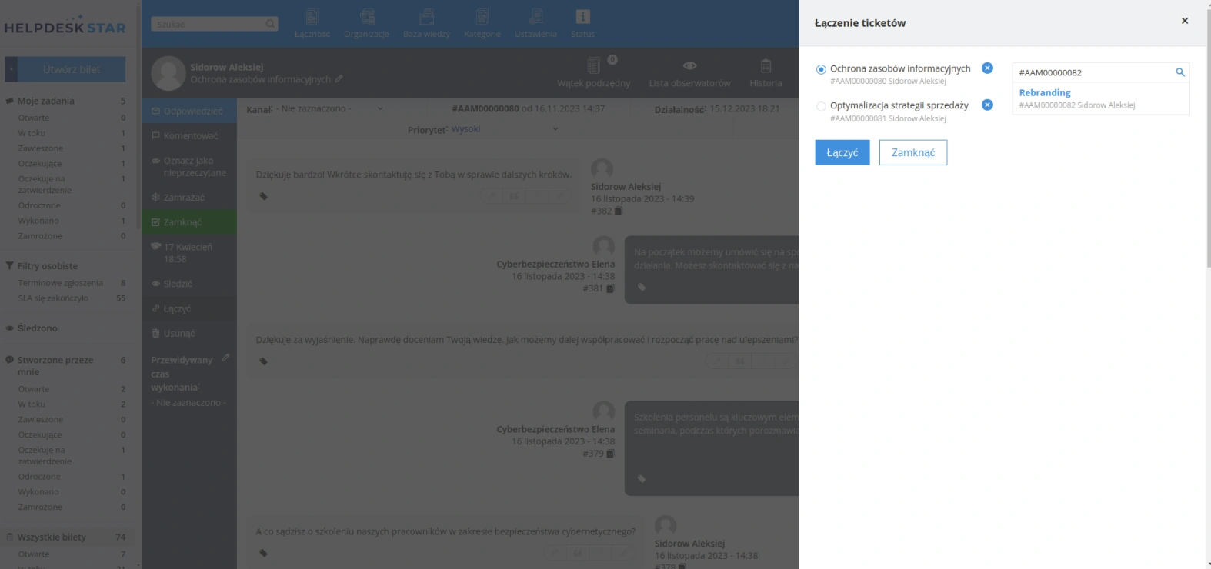Open the Organizacje toolbar icon
This screenshot has width=1211, height=569.
tap(367, 23)
